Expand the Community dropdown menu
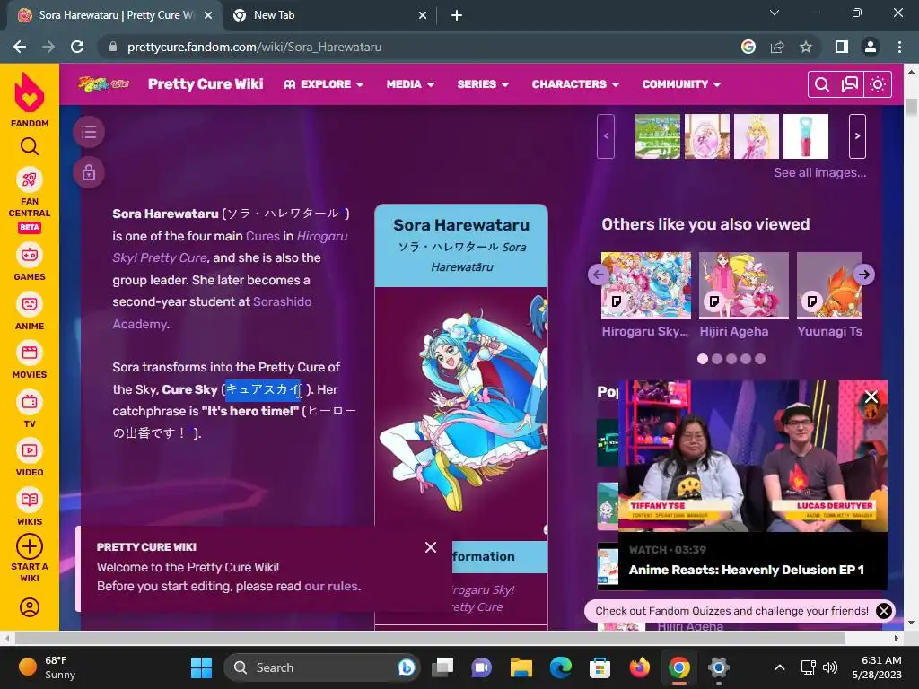This screenshot has width=919, height=689. tap(681, 84)
